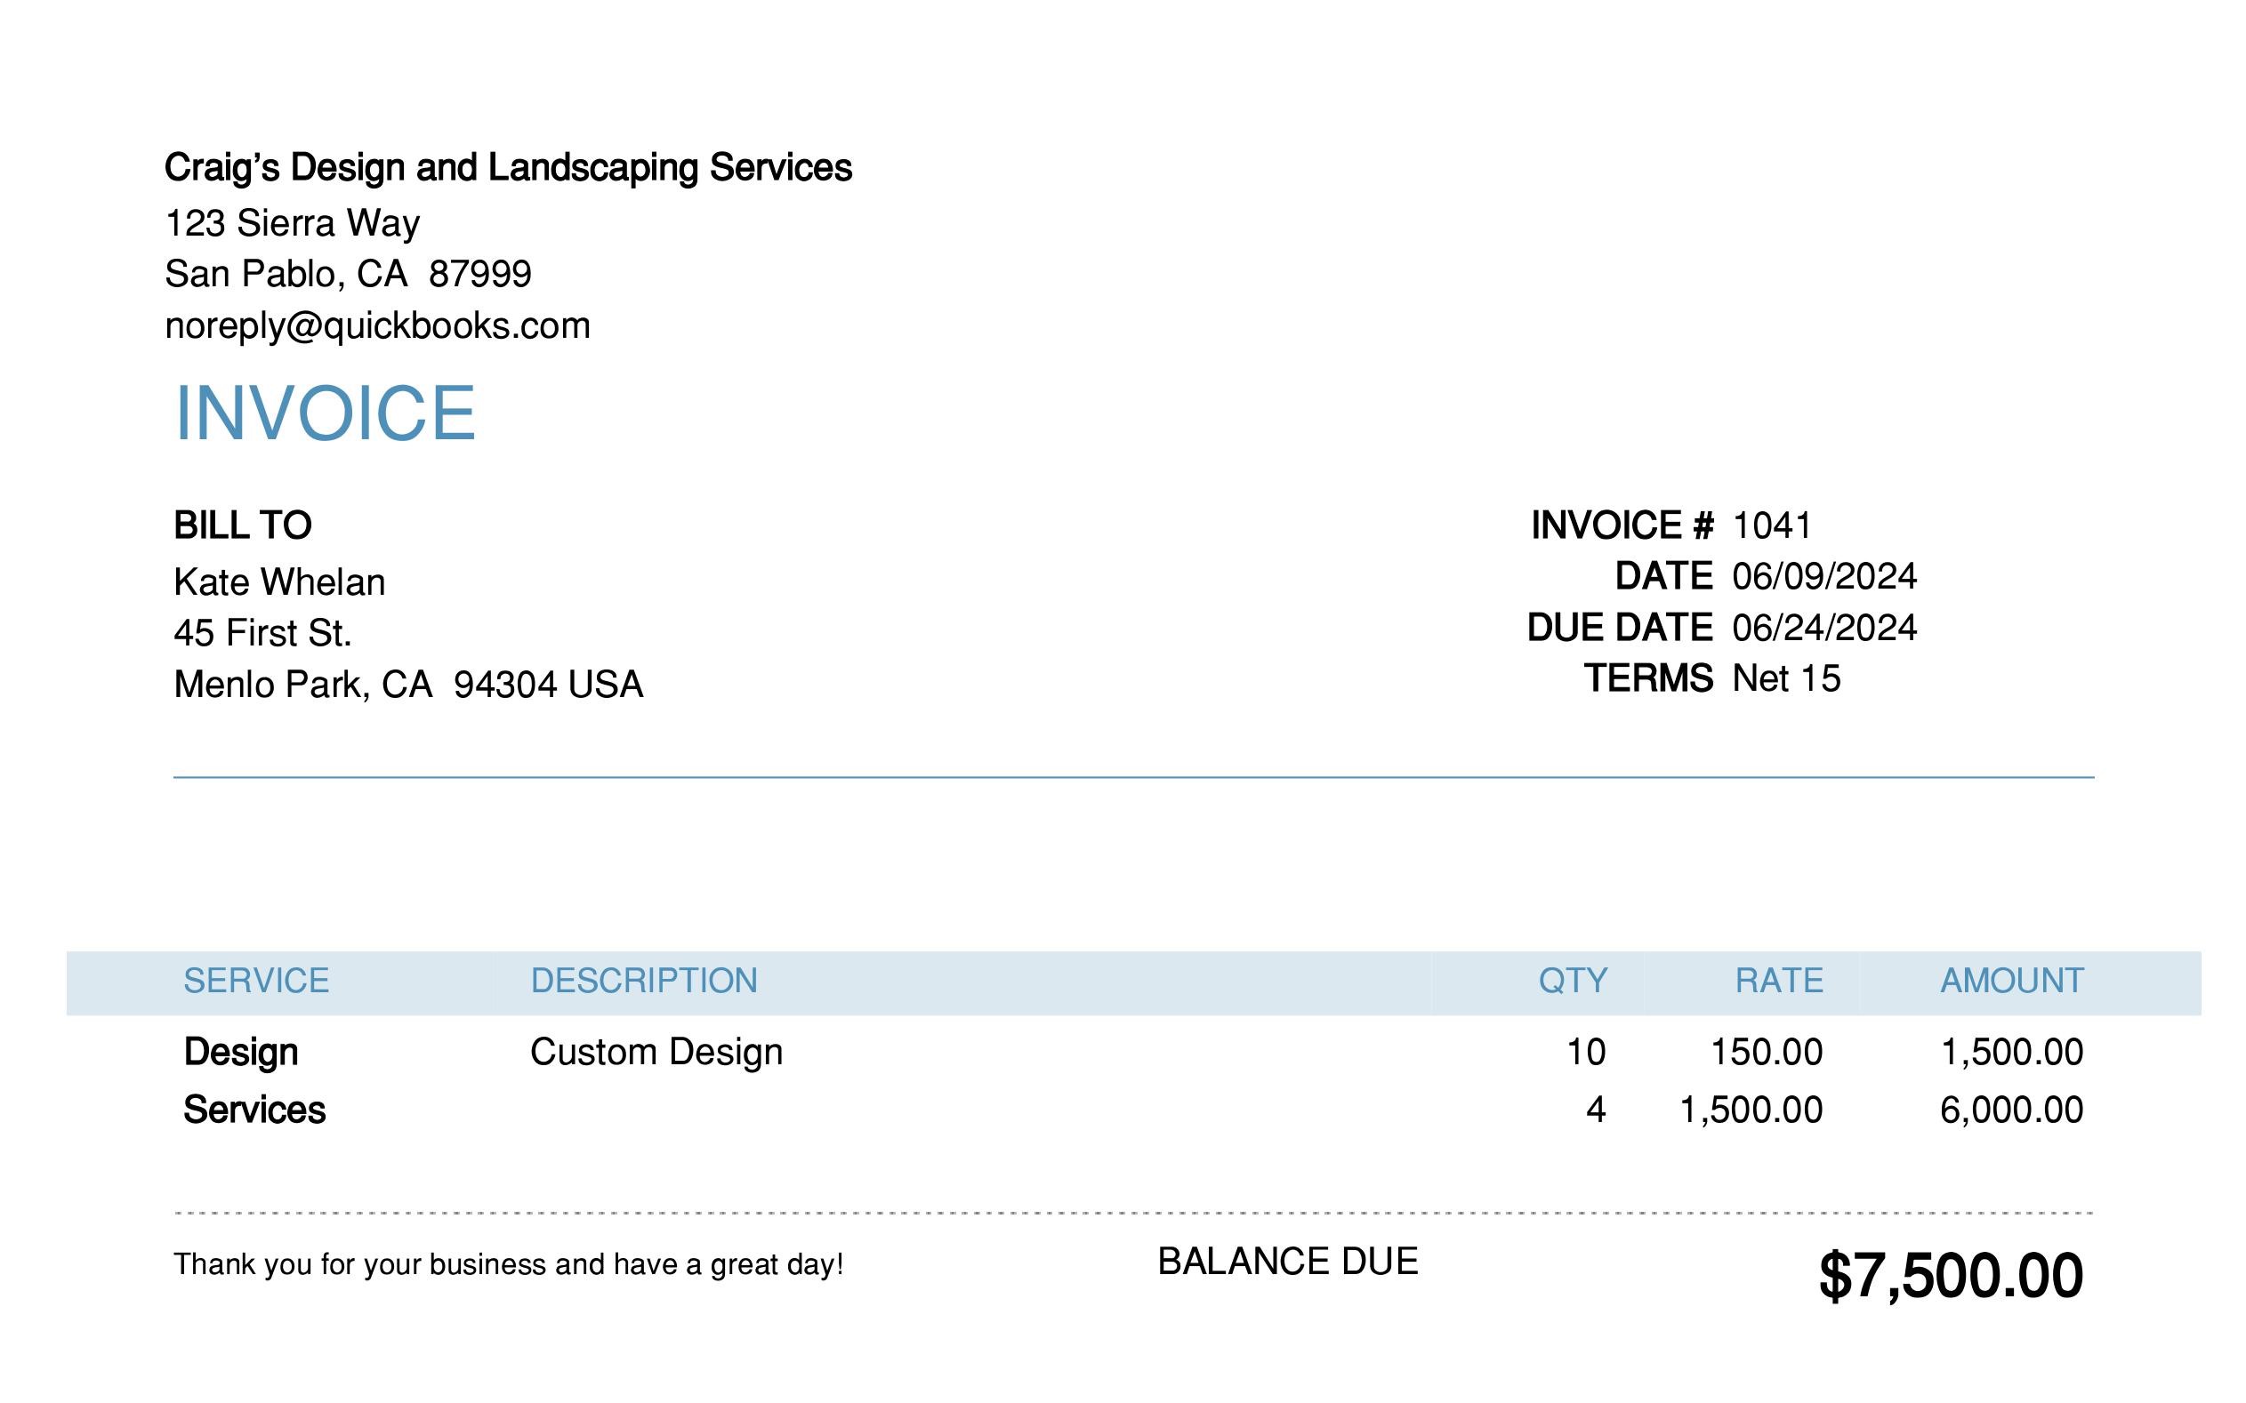Click the SERVICE column header

tap(256, 981)
